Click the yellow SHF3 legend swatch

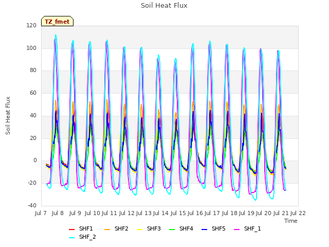[x=139, y=230]
